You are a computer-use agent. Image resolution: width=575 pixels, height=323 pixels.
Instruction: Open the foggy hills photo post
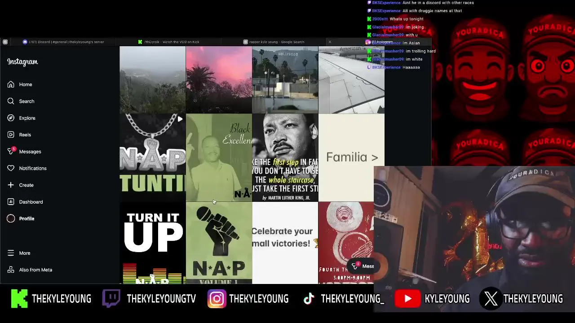[152, 80]
